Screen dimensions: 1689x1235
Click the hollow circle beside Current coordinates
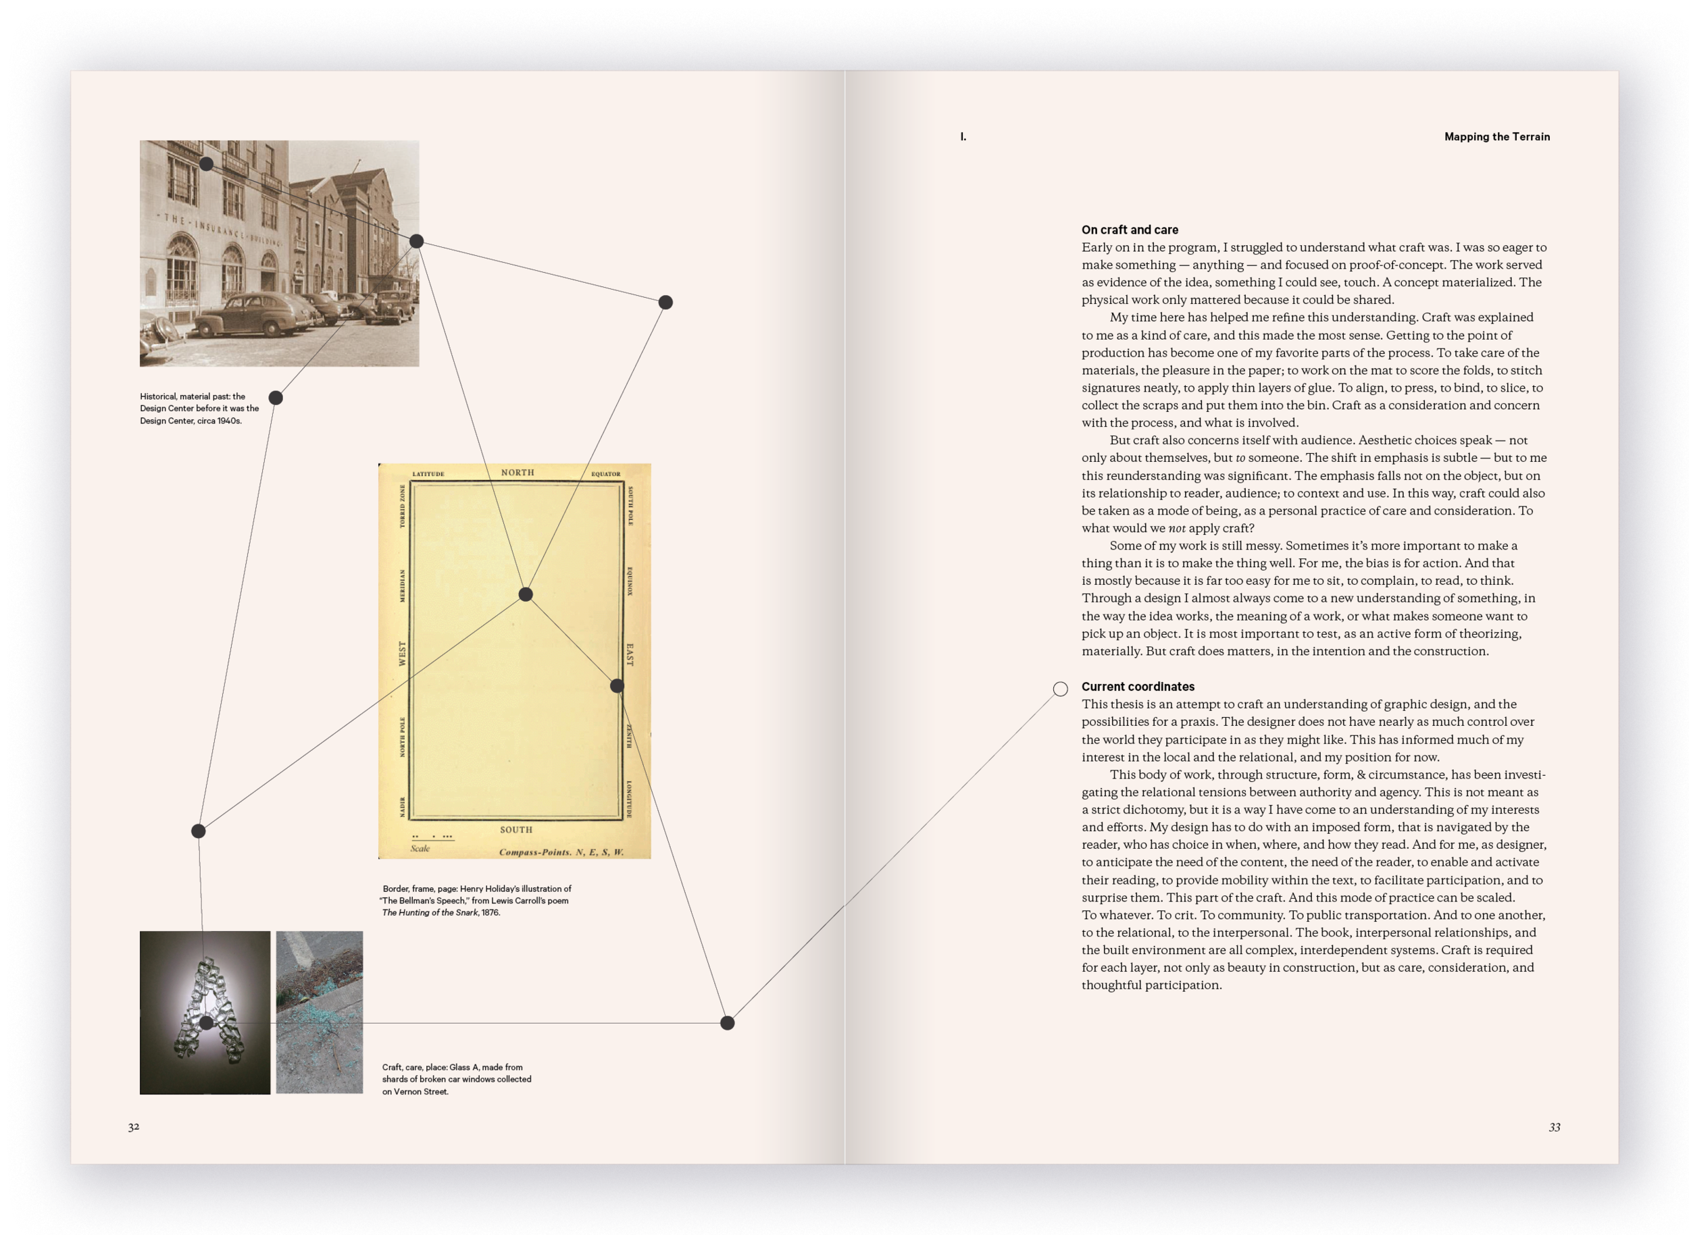coord(1060,689)
